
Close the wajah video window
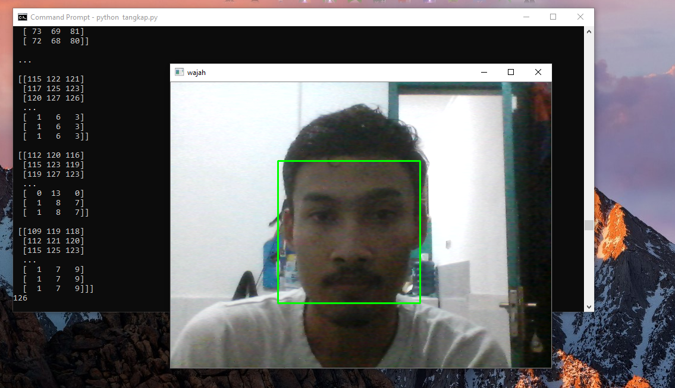(538, 72)
